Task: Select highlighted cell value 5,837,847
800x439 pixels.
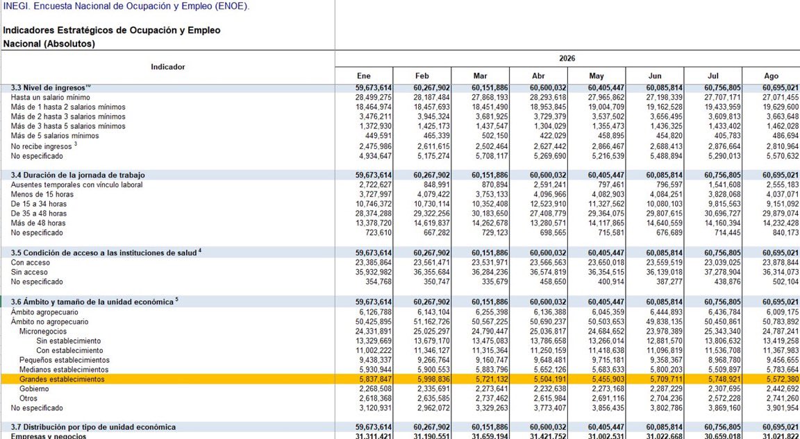Action: coord(376,379)
